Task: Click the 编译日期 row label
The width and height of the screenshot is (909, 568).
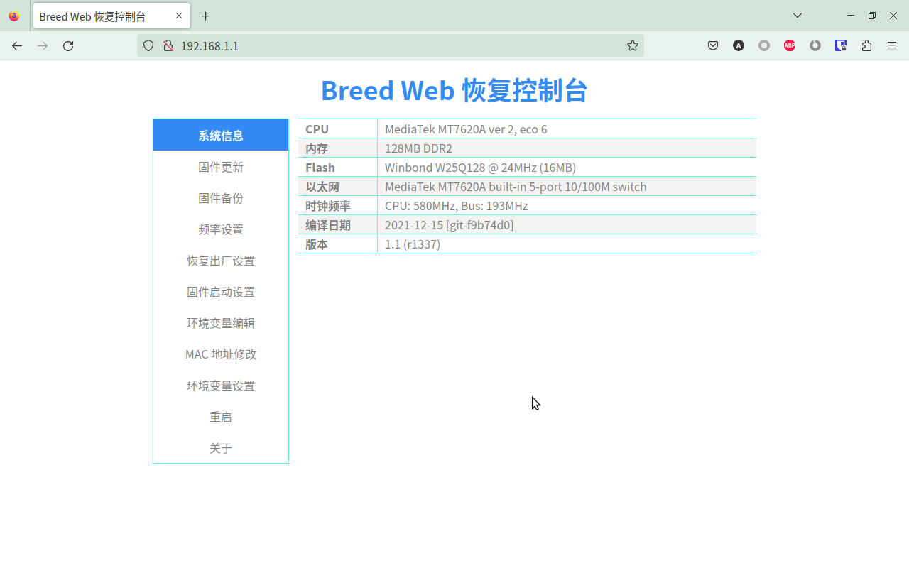Action: (328, 225)
